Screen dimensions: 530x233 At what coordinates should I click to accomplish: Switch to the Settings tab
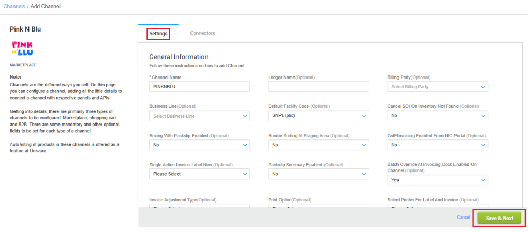(158, 34)
